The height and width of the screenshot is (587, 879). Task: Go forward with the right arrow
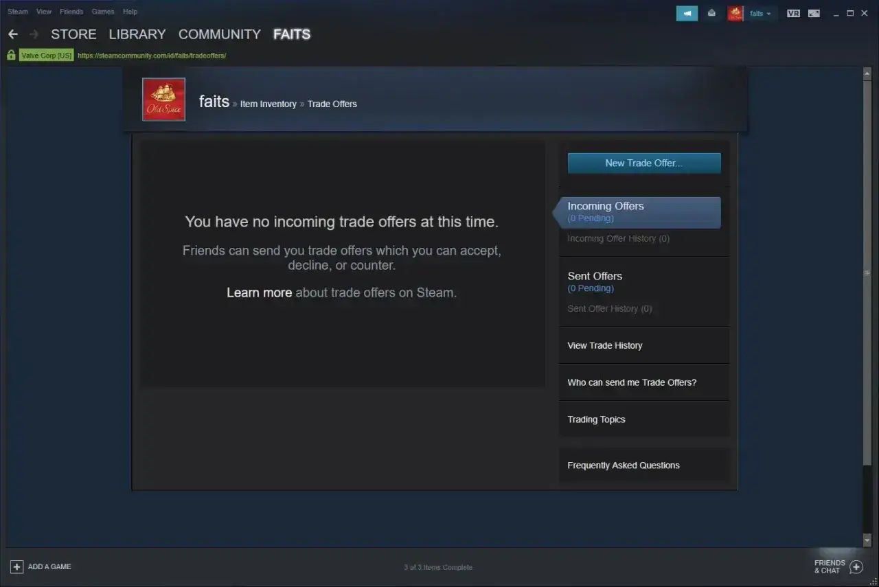tap(34, 34)
